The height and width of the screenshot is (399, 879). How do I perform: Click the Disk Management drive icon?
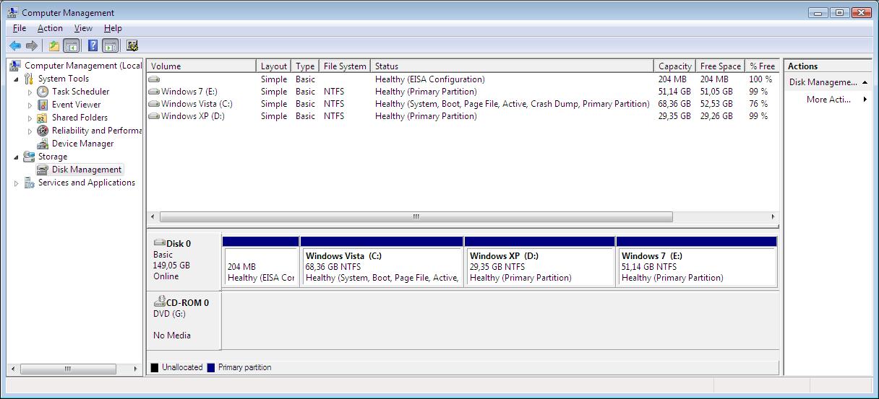click(43, 170)
